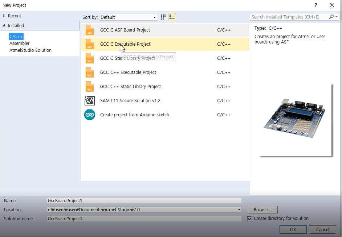The image size is (342, 237).
Task: Collapse the Installed section
Action: (4, 26)
